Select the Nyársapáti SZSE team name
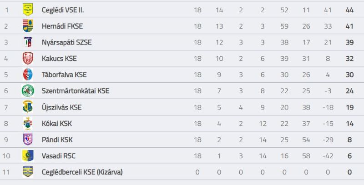The width and height of the screenshot is (364, 185). [66, 42]
